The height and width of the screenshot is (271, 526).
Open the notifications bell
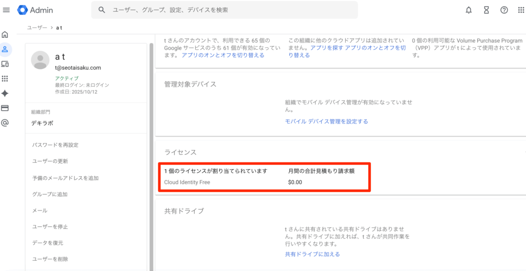click(468, 10)
